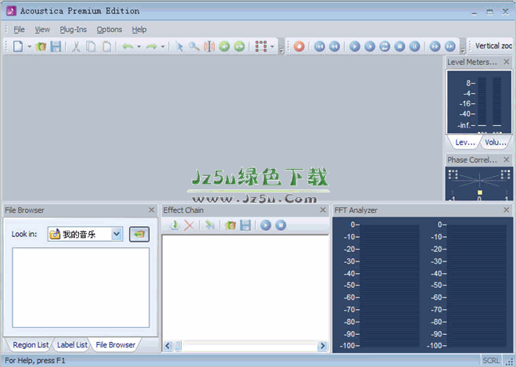
Task: Close the File Browser panel
Action: point(152,210)
